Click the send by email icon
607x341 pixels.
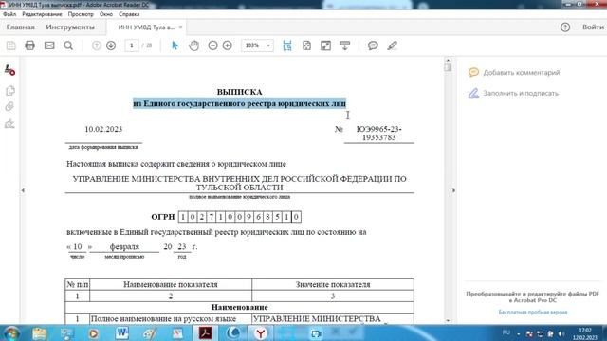click(49, 45)
